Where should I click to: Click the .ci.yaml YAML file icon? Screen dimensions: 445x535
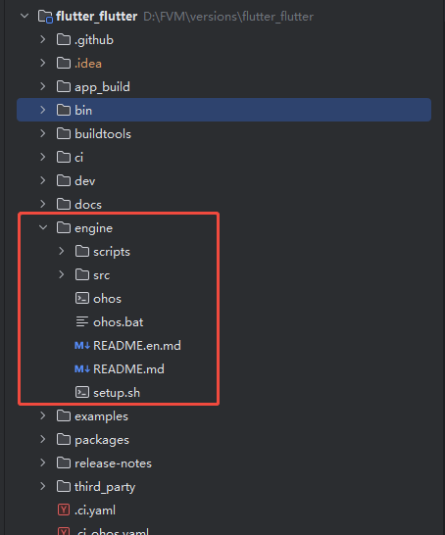tap(64, 511)
